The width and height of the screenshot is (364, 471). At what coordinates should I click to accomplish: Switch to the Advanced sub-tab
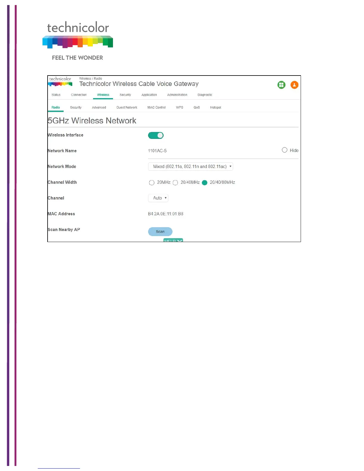click(99, 107)
